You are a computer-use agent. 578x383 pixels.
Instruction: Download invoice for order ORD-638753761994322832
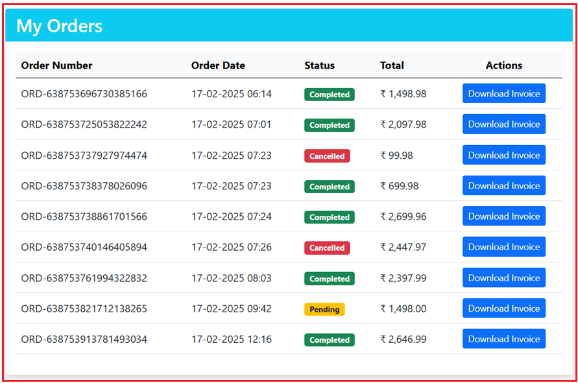504,277
